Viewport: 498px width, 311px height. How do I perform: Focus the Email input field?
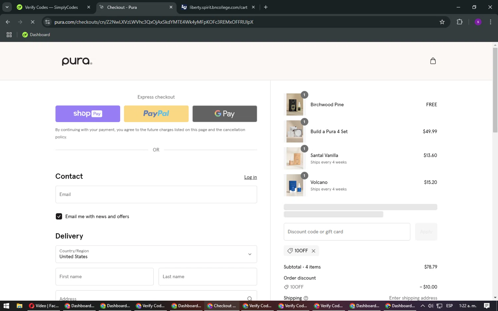coord(156,194)
